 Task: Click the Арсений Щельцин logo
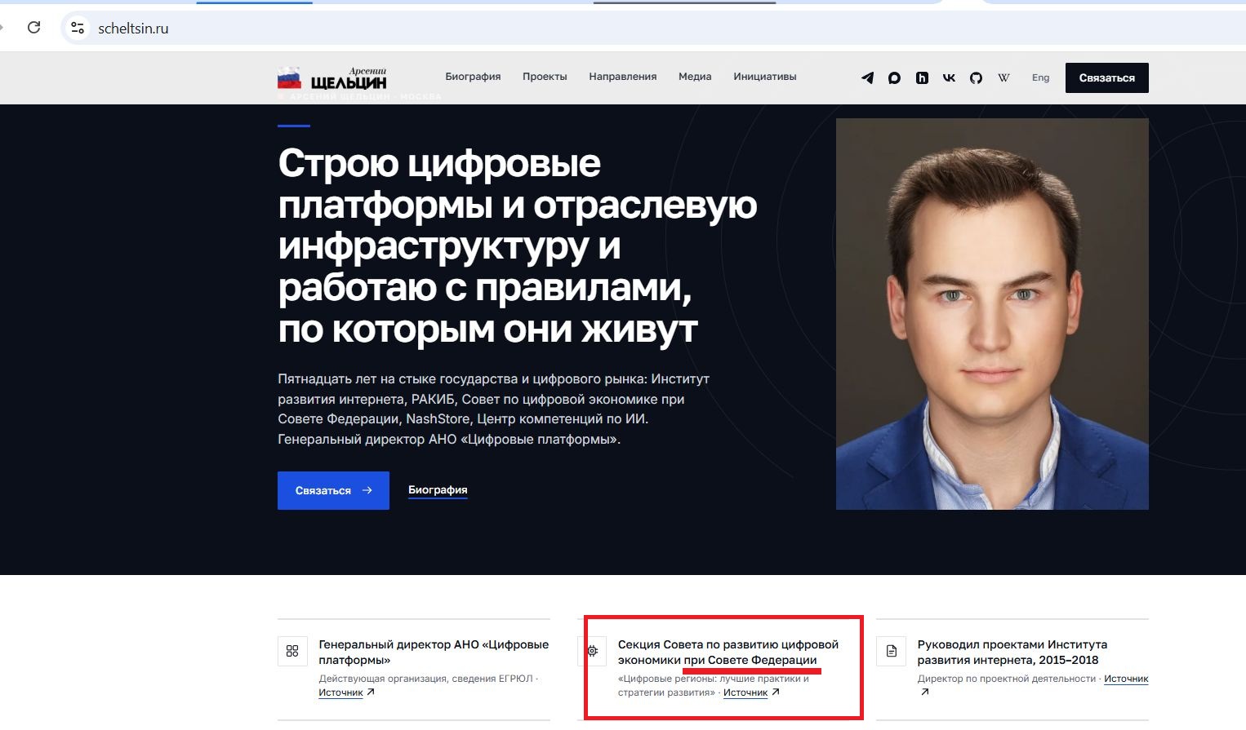point(332,78)
